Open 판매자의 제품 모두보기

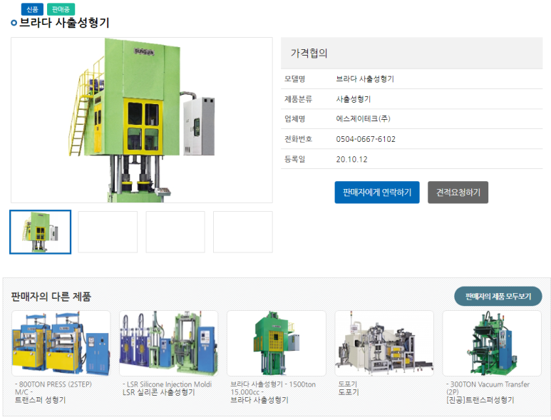pos(498,297)
